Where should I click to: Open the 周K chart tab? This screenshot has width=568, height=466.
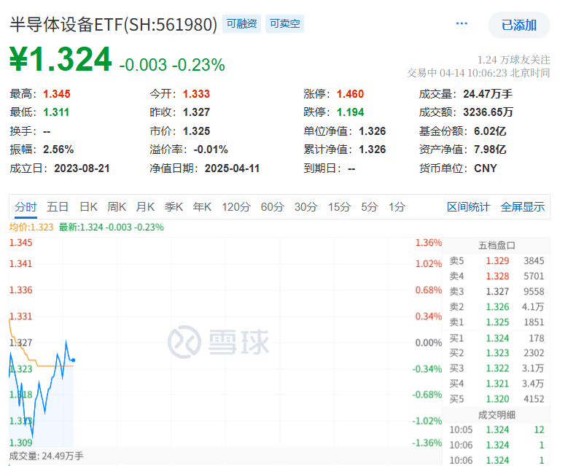click(x=117, y=207)
